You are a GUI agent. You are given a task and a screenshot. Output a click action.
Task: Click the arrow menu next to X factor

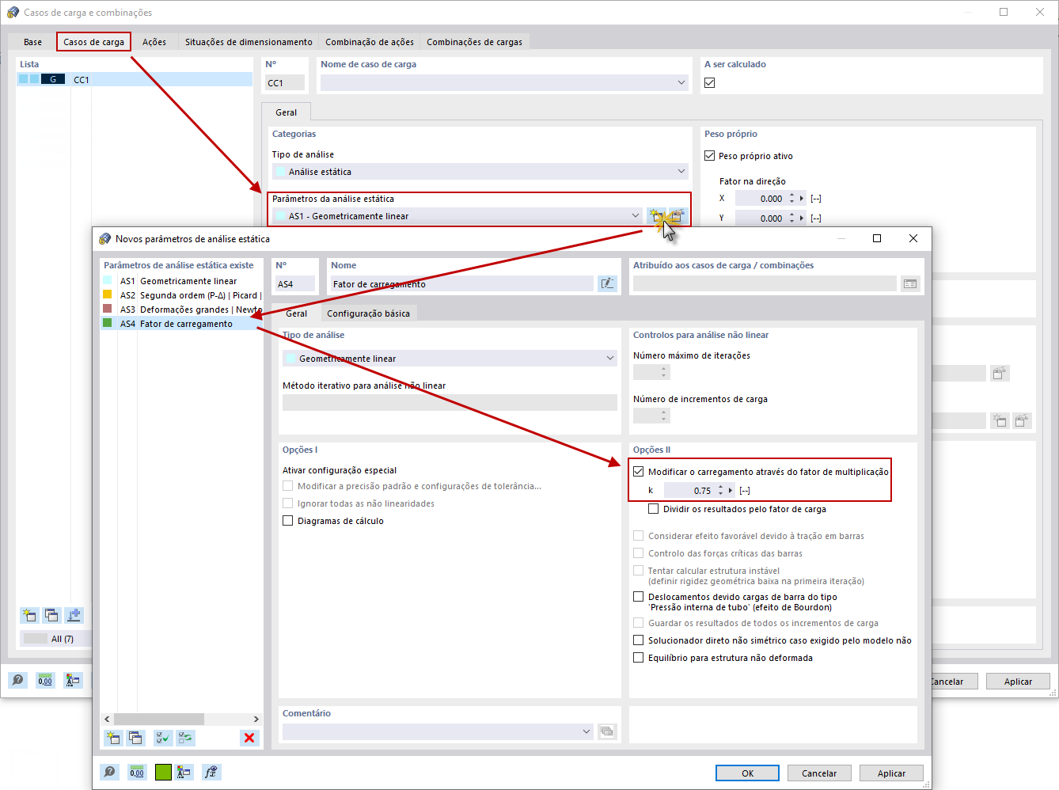tap(802, 199)
